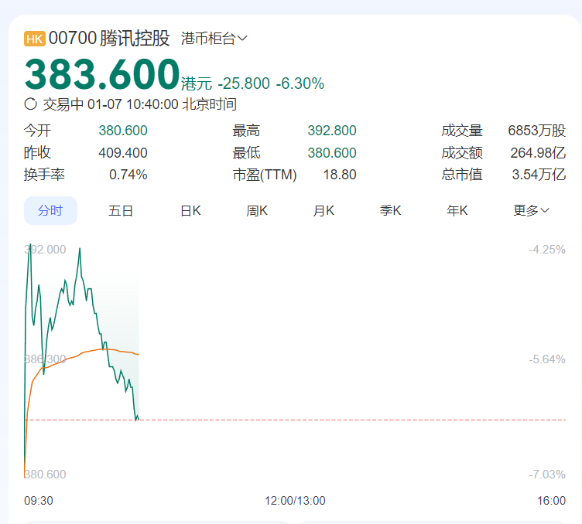582x524 pixels.
Task: Click the 总市值 market cap 3.54万亿
Action: point(539,175)
